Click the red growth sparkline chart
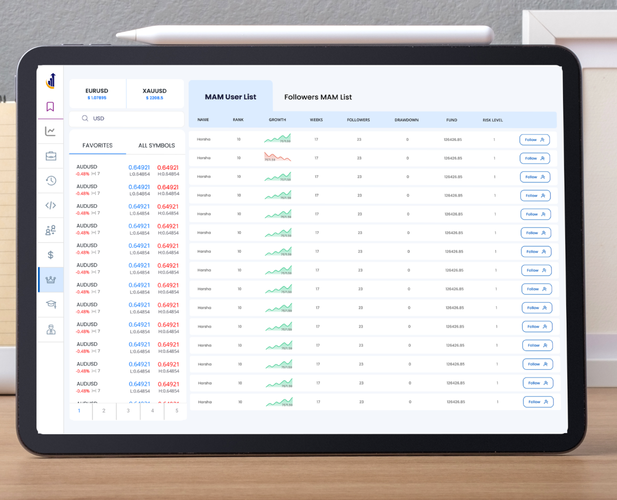Viewport: 617px width, 500px height. [x=278, y=157]
